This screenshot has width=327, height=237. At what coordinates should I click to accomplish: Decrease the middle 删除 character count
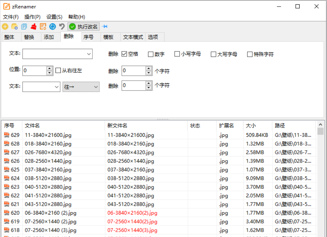(149, 73)
